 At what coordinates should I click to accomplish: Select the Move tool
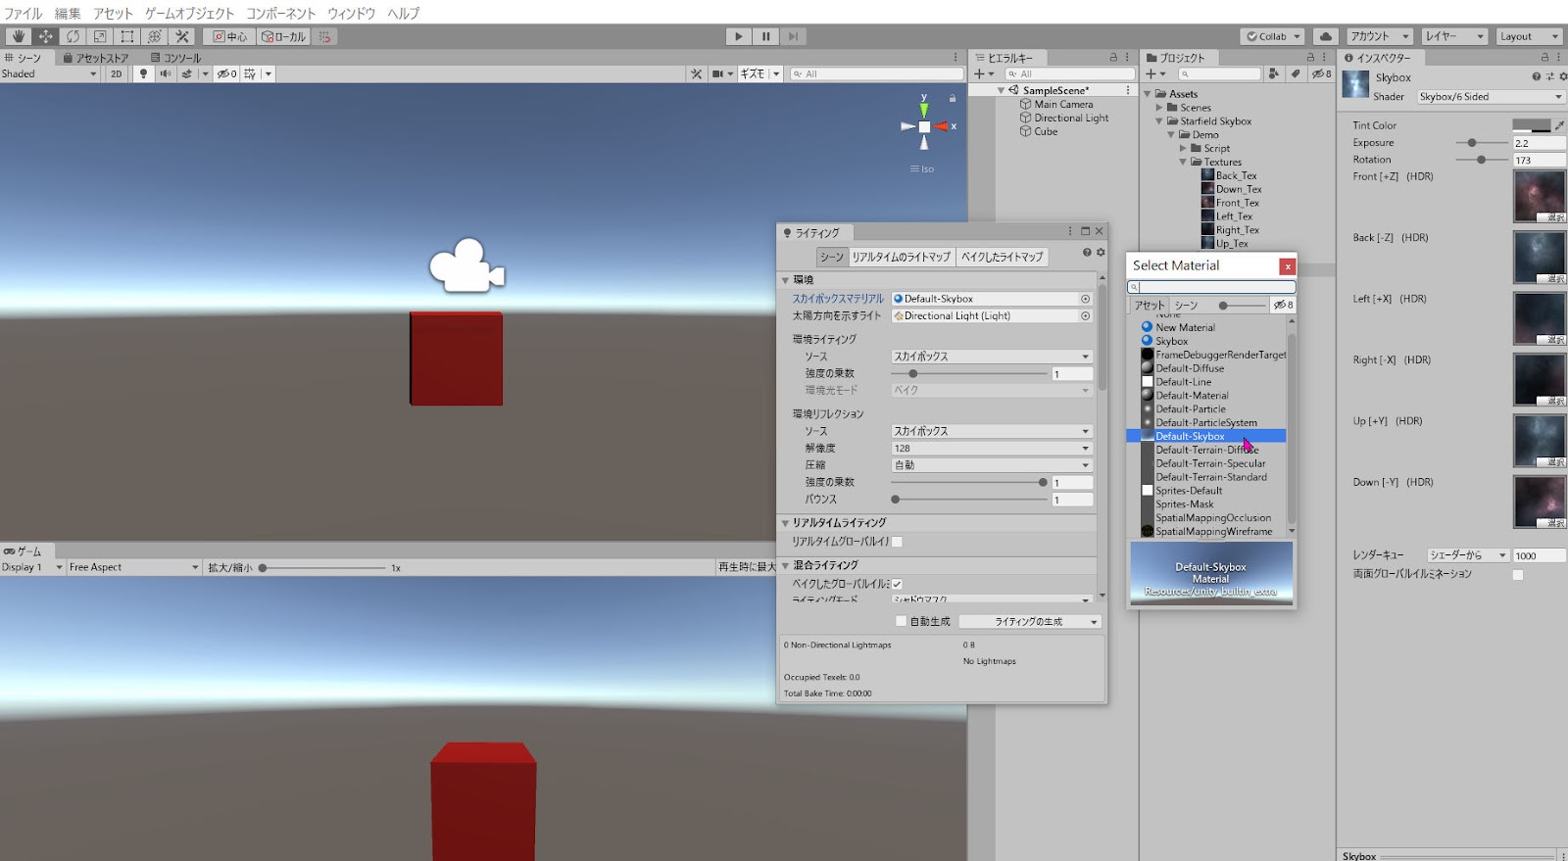pos(45,36)
